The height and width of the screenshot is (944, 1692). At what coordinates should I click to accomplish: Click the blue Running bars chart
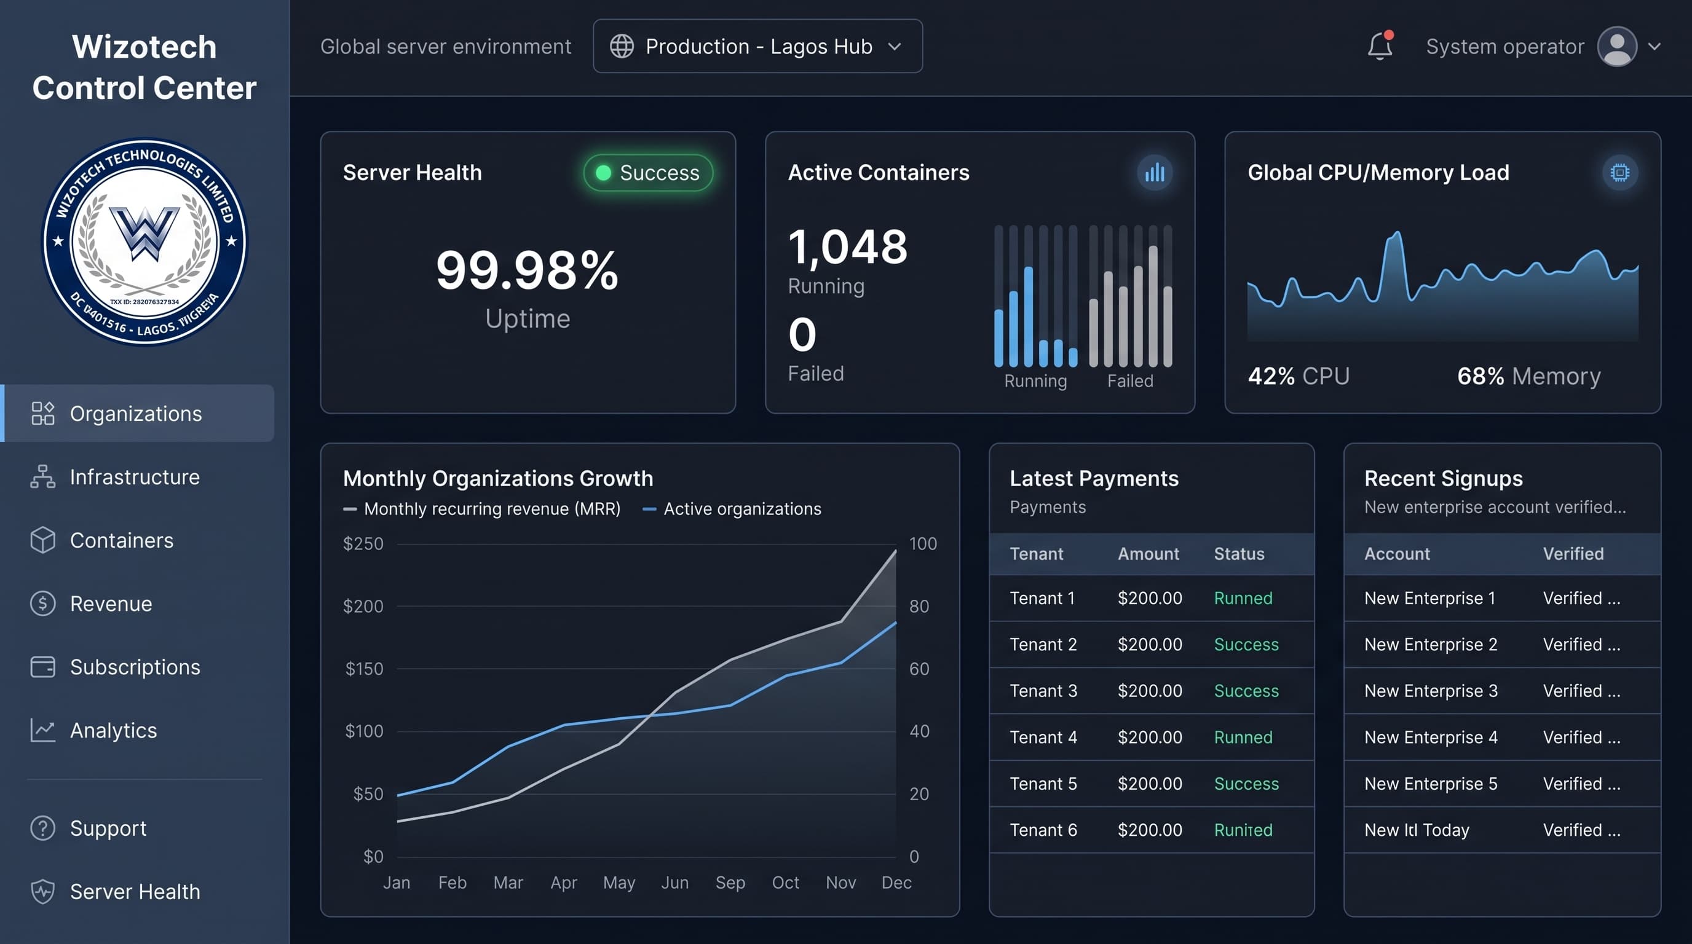point(1035,296)
